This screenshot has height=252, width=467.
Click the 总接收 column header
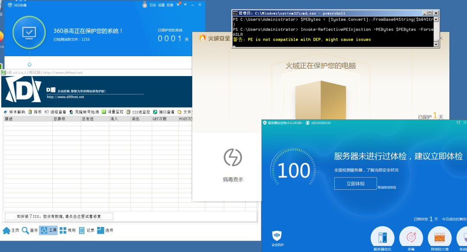(x=67, y=119)
